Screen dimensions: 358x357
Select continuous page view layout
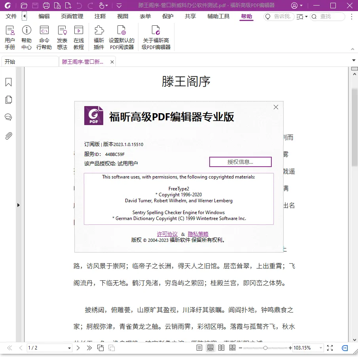[210, 348]
